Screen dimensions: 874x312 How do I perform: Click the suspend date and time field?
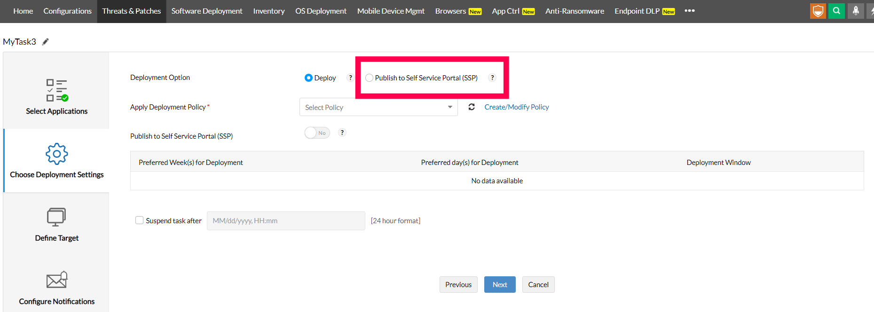pos(286,221)
